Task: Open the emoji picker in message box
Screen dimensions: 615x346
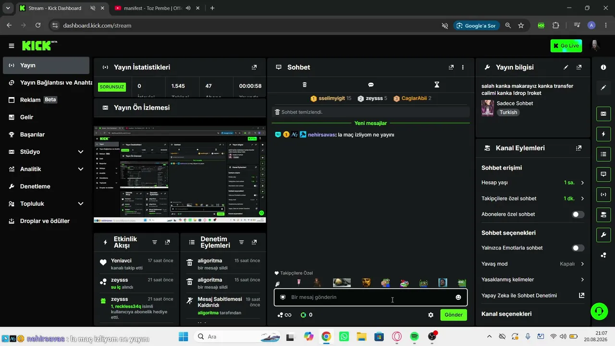Action: (458, 297)
